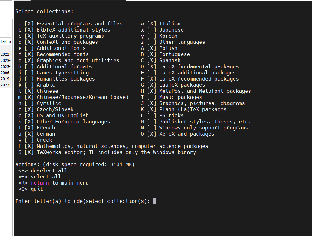The image size is (312, 236).
Task: Check the PSTricks collection box
Action: [x=152, y=115]
